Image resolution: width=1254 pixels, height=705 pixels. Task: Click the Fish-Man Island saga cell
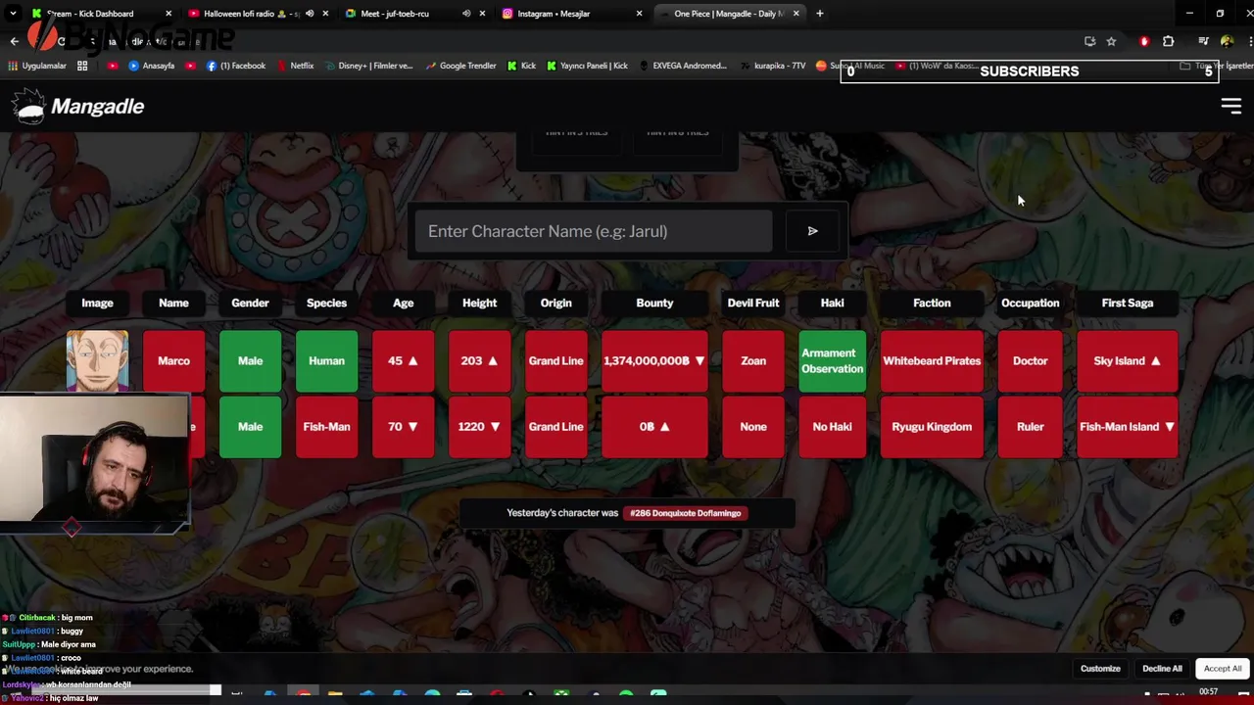[x=1128, y=427]
